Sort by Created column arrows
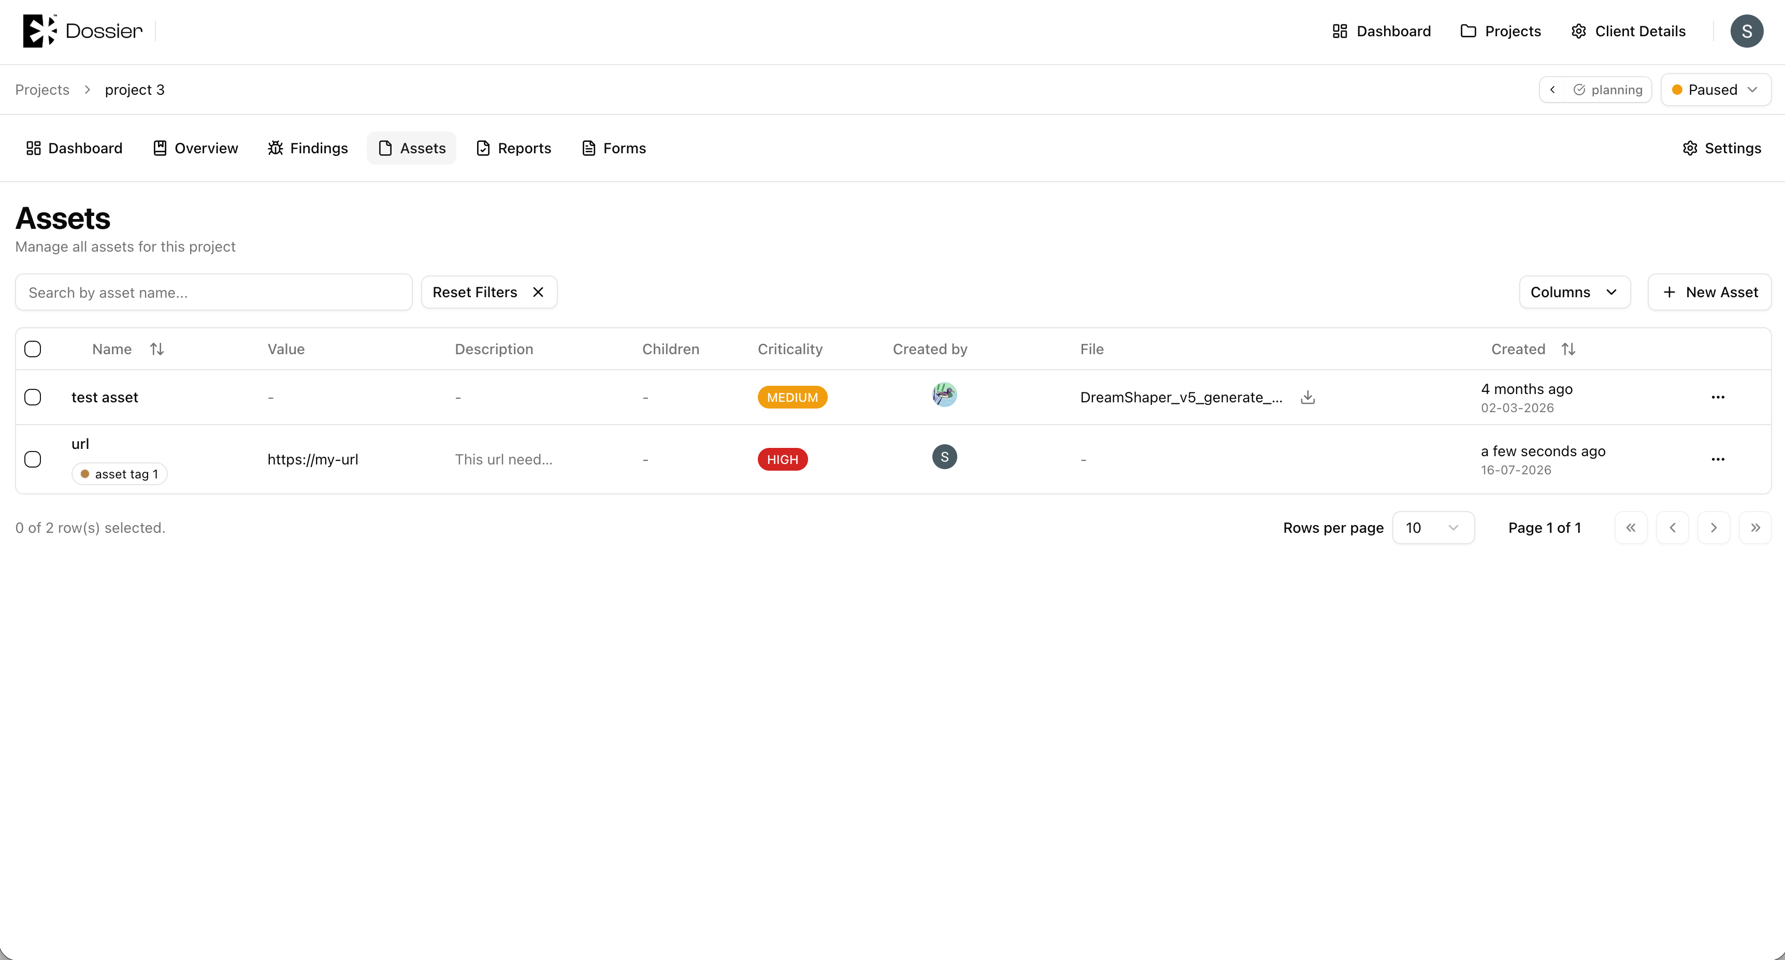This screenshot has width=1785, height=960. pos(1568,349)
